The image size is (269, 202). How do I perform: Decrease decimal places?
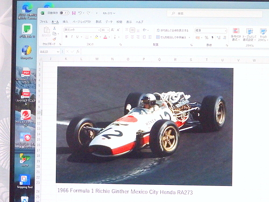(x=224, y=38)
